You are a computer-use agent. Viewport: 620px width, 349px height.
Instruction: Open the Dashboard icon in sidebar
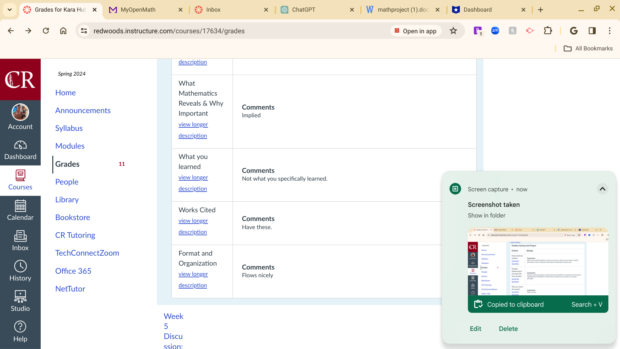click(x=20, y=150)
